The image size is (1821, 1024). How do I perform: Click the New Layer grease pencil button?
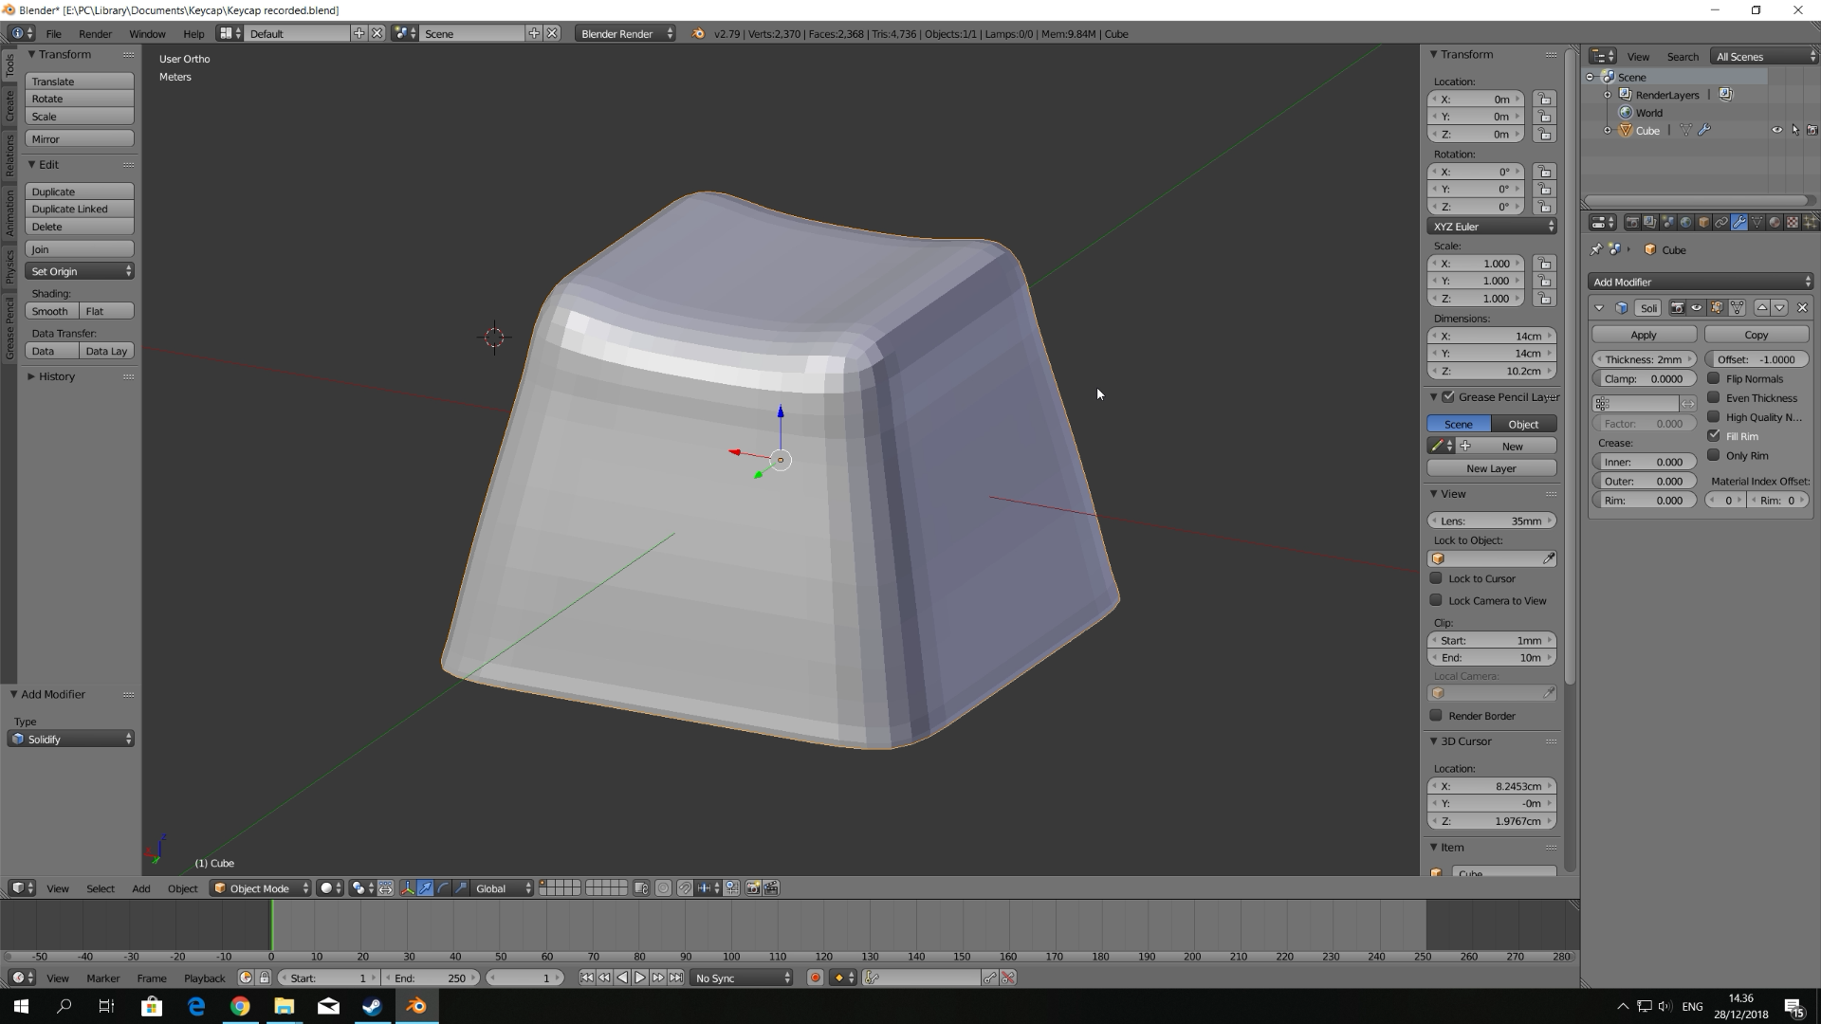point(1492,468)
